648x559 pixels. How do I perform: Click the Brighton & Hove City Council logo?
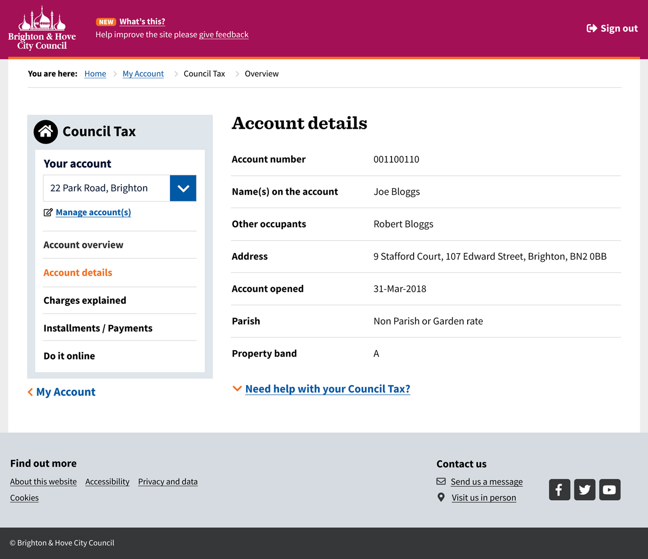coord(42,29)
